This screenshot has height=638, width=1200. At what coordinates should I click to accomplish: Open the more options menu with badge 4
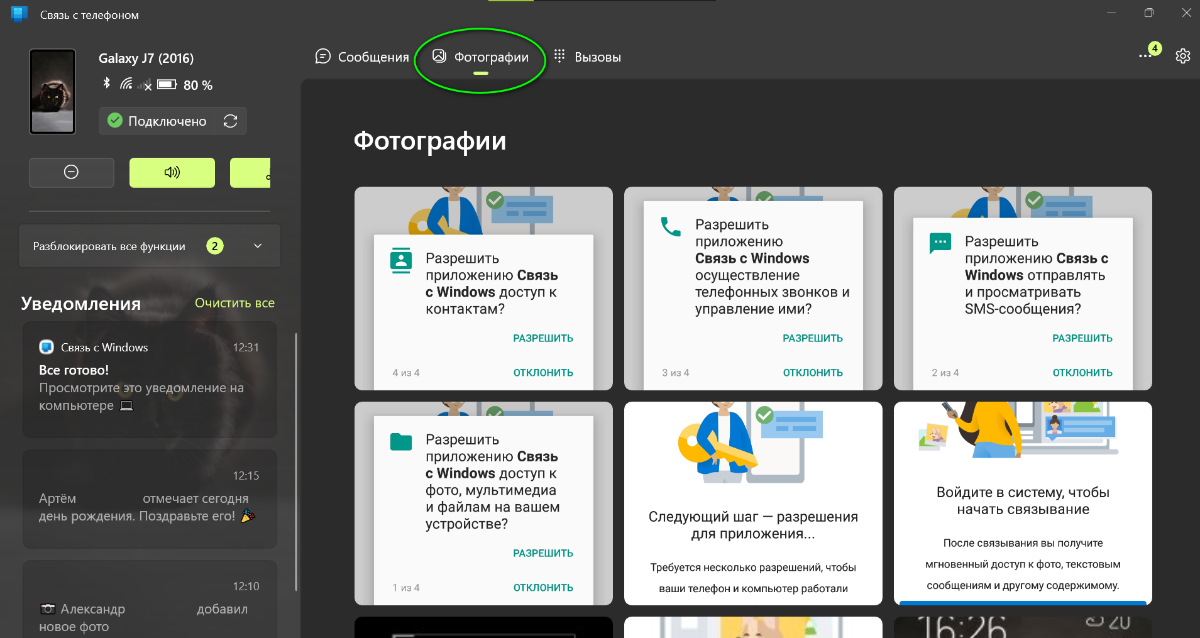(1146, 56)
